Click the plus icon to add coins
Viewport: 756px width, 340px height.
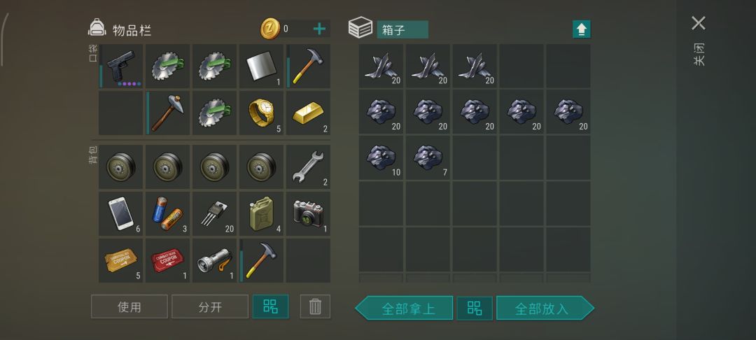[x=319, y=29]
